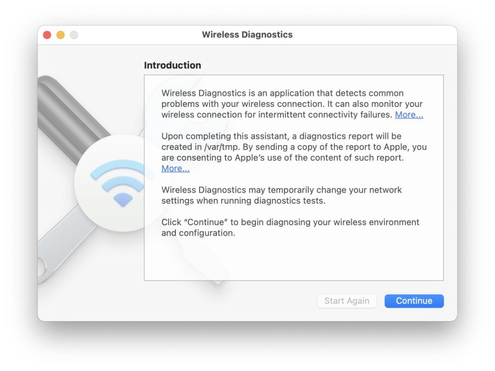This screenshot has width=495, height=371.
Task: Click the sentence about temporarily changing network settings
Action: click(x=282, y=195)
